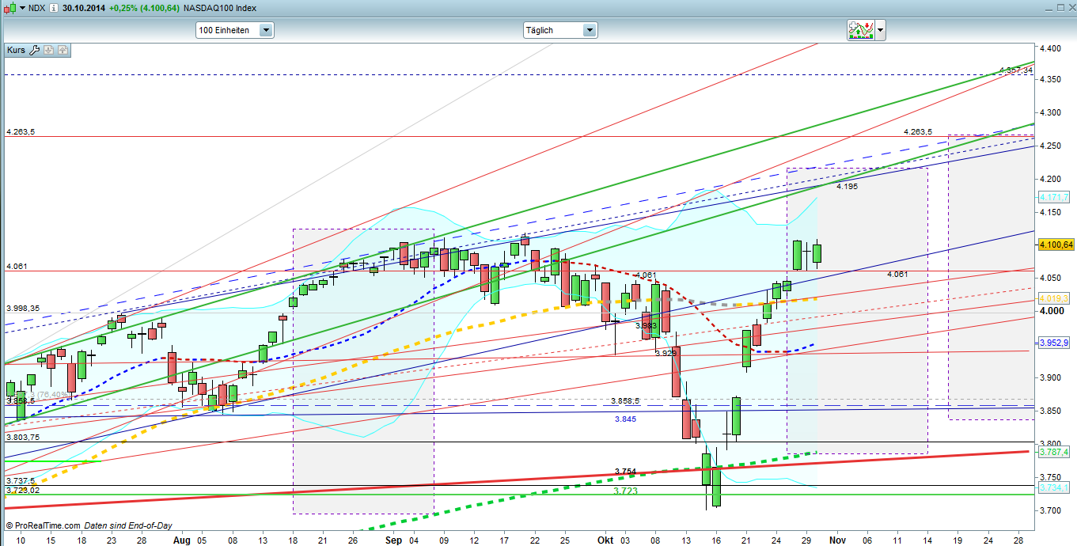
Task: Click the 3.983 chart annotation
Action: pyautogui.click(x=646, y=325)
